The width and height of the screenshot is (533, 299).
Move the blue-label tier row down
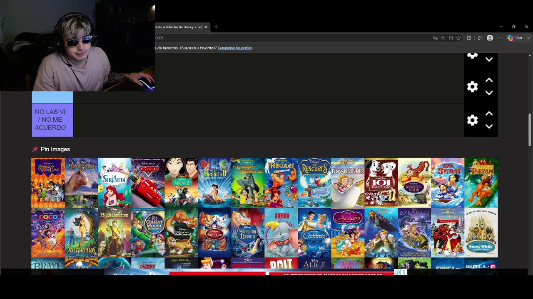pyautogui.click(x=489, y=93)
